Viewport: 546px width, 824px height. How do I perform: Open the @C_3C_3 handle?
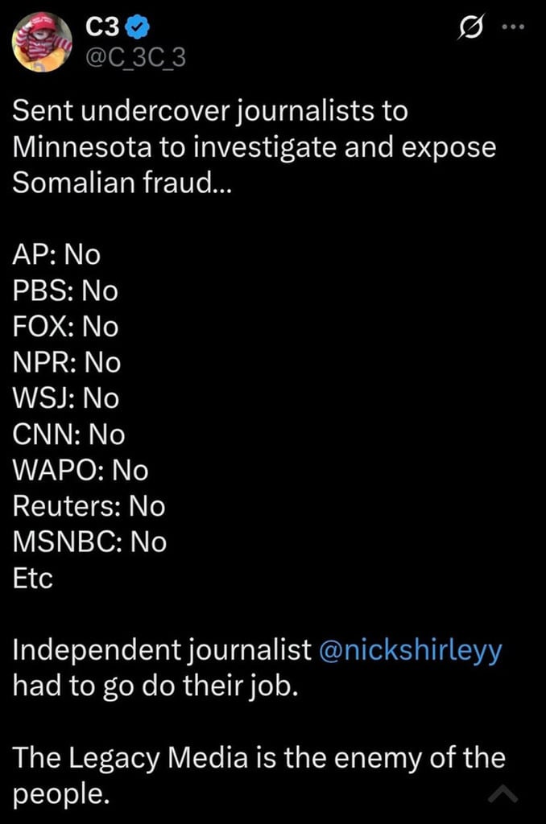pyautogui.click(x=135, y=58)
